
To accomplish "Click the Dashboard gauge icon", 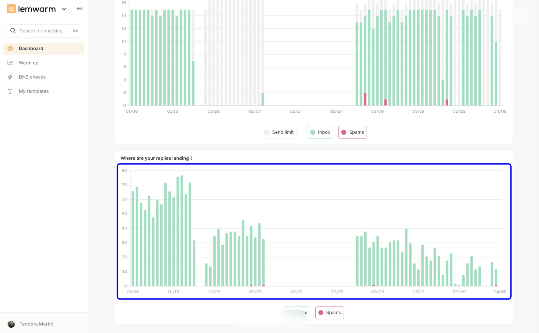I will pos(10,49).
